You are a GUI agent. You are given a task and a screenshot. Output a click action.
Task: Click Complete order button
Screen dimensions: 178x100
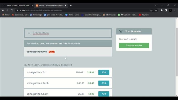click(134, 46)
